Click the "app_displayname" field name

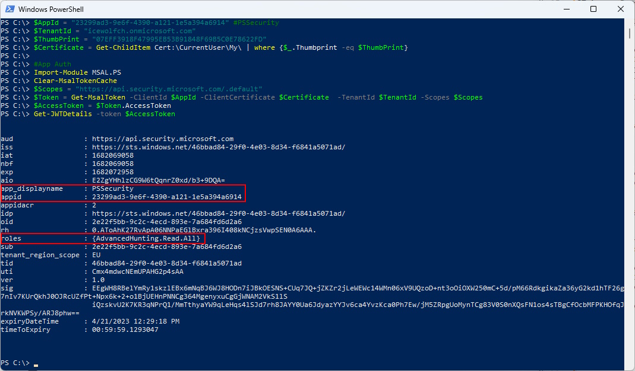[32, 188]
